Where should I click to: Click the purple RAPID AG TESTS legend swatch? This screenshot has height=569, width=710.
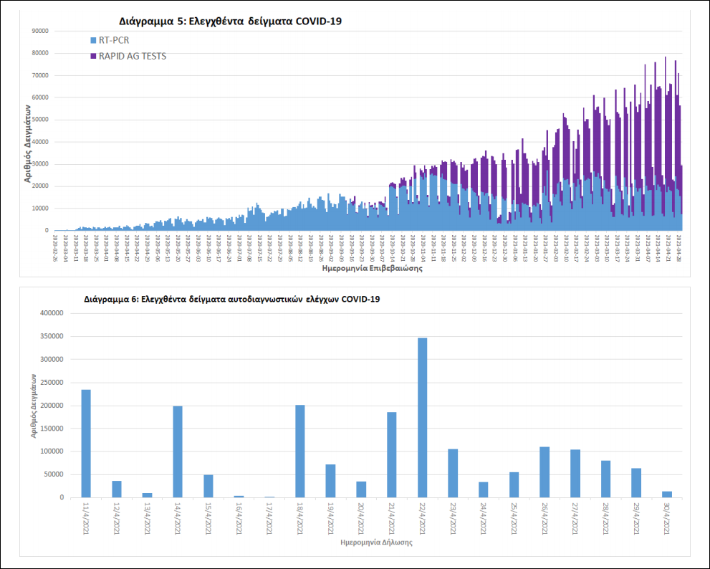pos(93,56)
